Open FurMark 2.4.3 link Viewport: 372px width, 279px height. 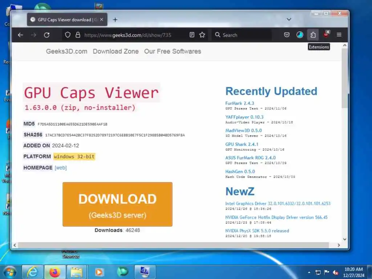click(x=240, y=103)
